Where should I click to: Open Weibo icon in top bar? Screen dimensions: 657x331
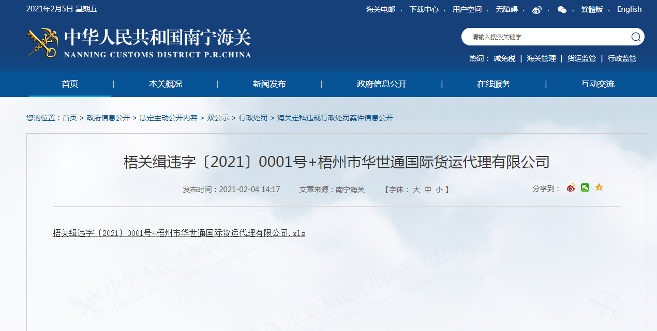537,10
